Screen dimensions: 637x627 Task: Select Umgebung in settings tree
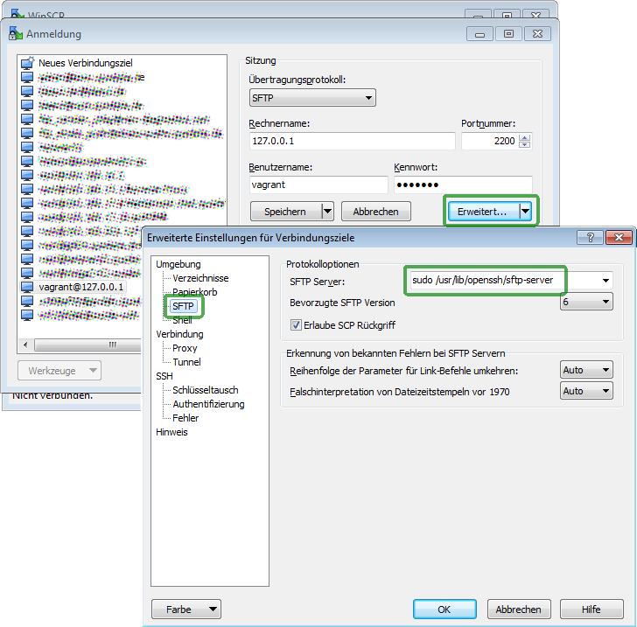[x=178, y=264]
